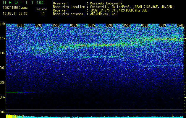The height and width of the screenshot is (118, 186).
Task: Click the 0532 time marker
Action: click(x=38, y=25)
